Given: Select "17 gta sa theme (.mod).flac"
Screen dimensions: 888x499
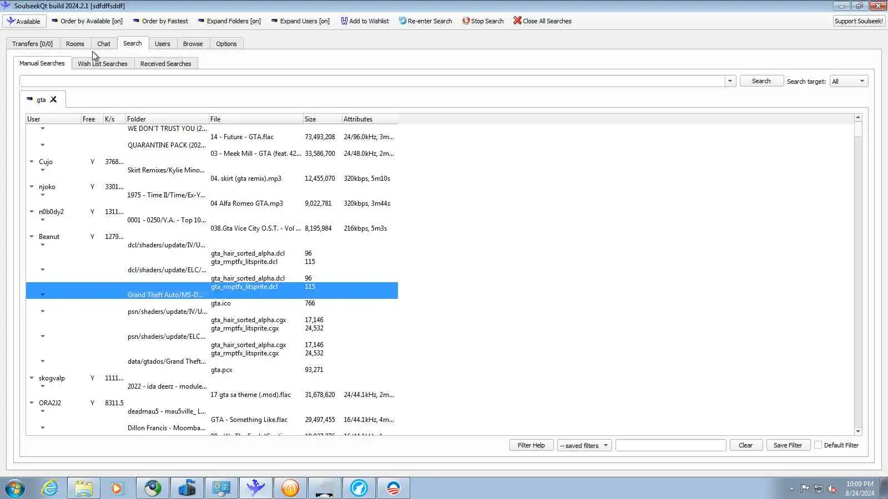Looking at the screenshot, I should pyautogui.click(x=250, y=395).
